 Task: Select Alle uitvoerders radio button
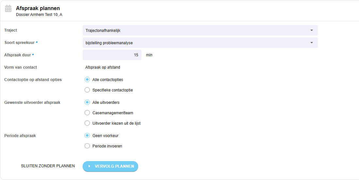(x=87, y=103)
